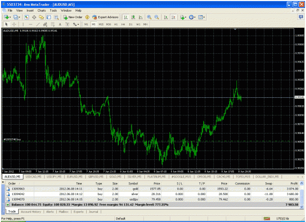Open the Periods clock dropdown
Viewport: 306px width, 222px height.
(x=192, y=17)
